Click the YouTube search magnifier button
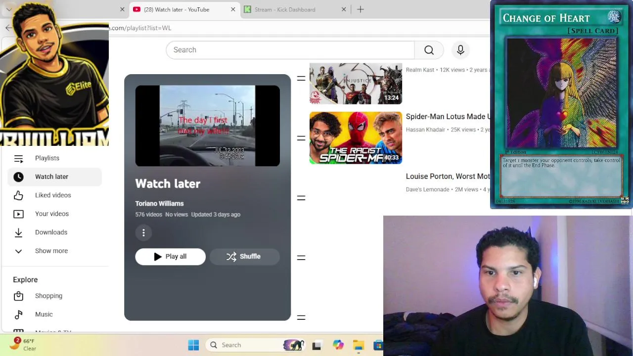 tap(429, 50)
